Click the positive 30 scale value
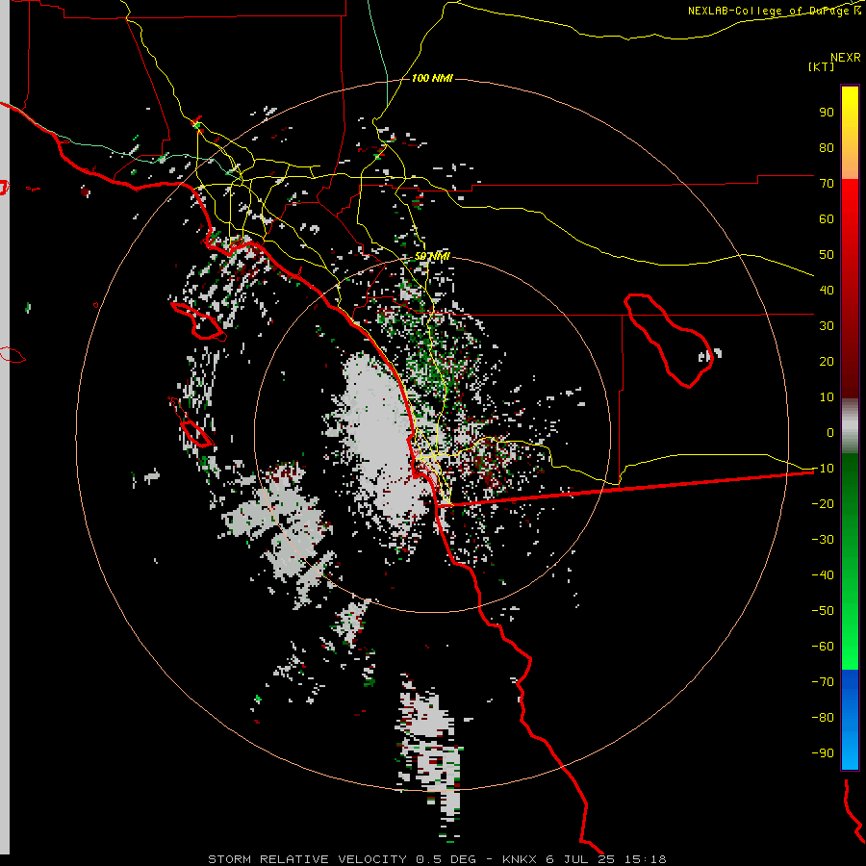Image resolution: width=866 pixels, height=866 pixels. (827, 326)
